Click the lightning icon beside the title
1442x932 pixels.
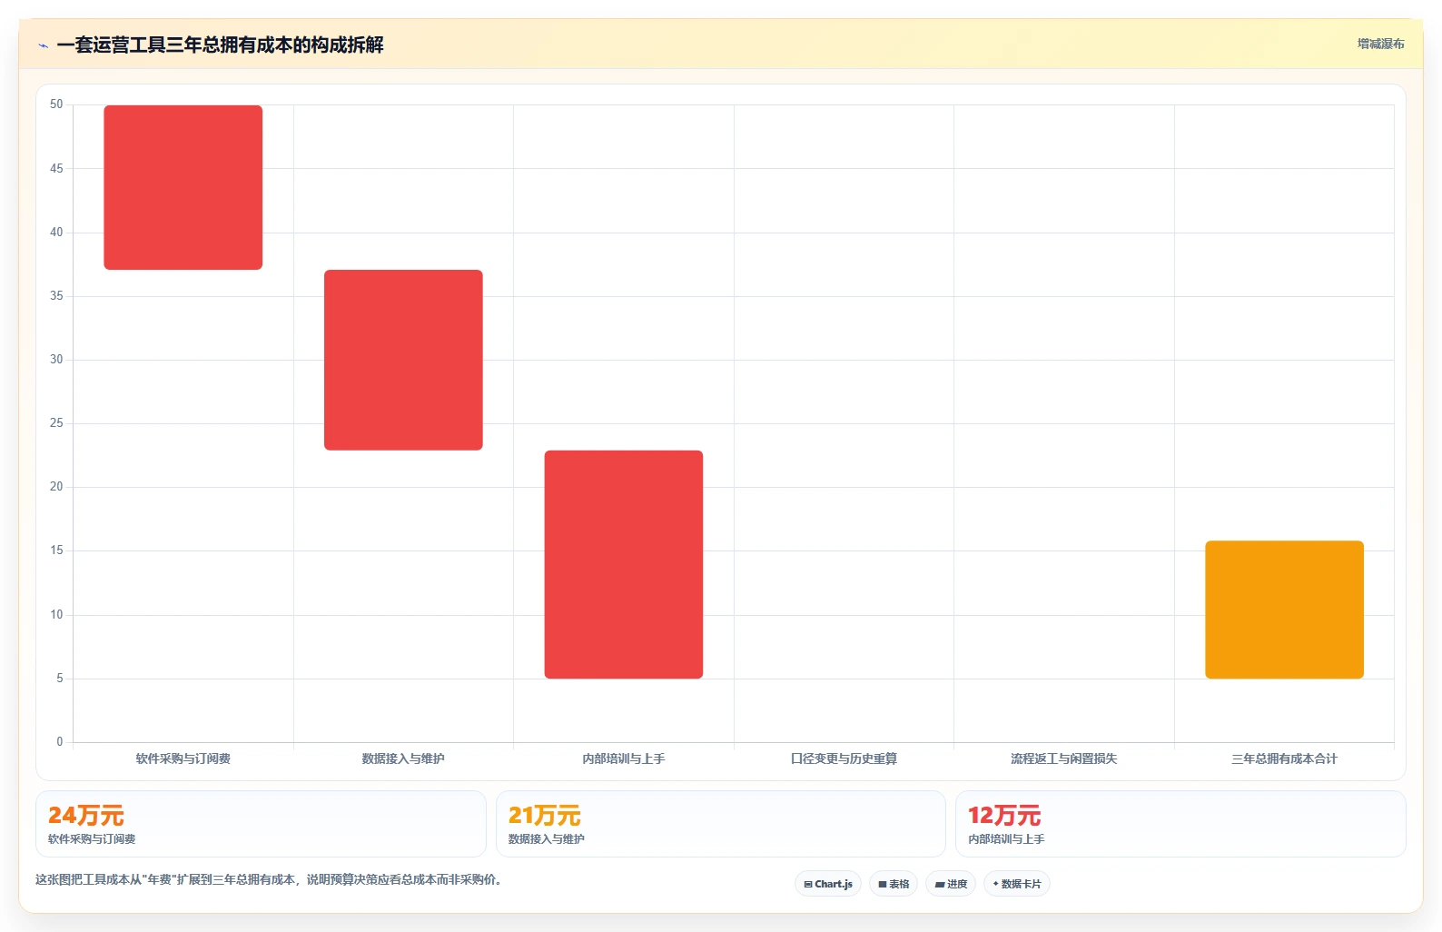43,45
